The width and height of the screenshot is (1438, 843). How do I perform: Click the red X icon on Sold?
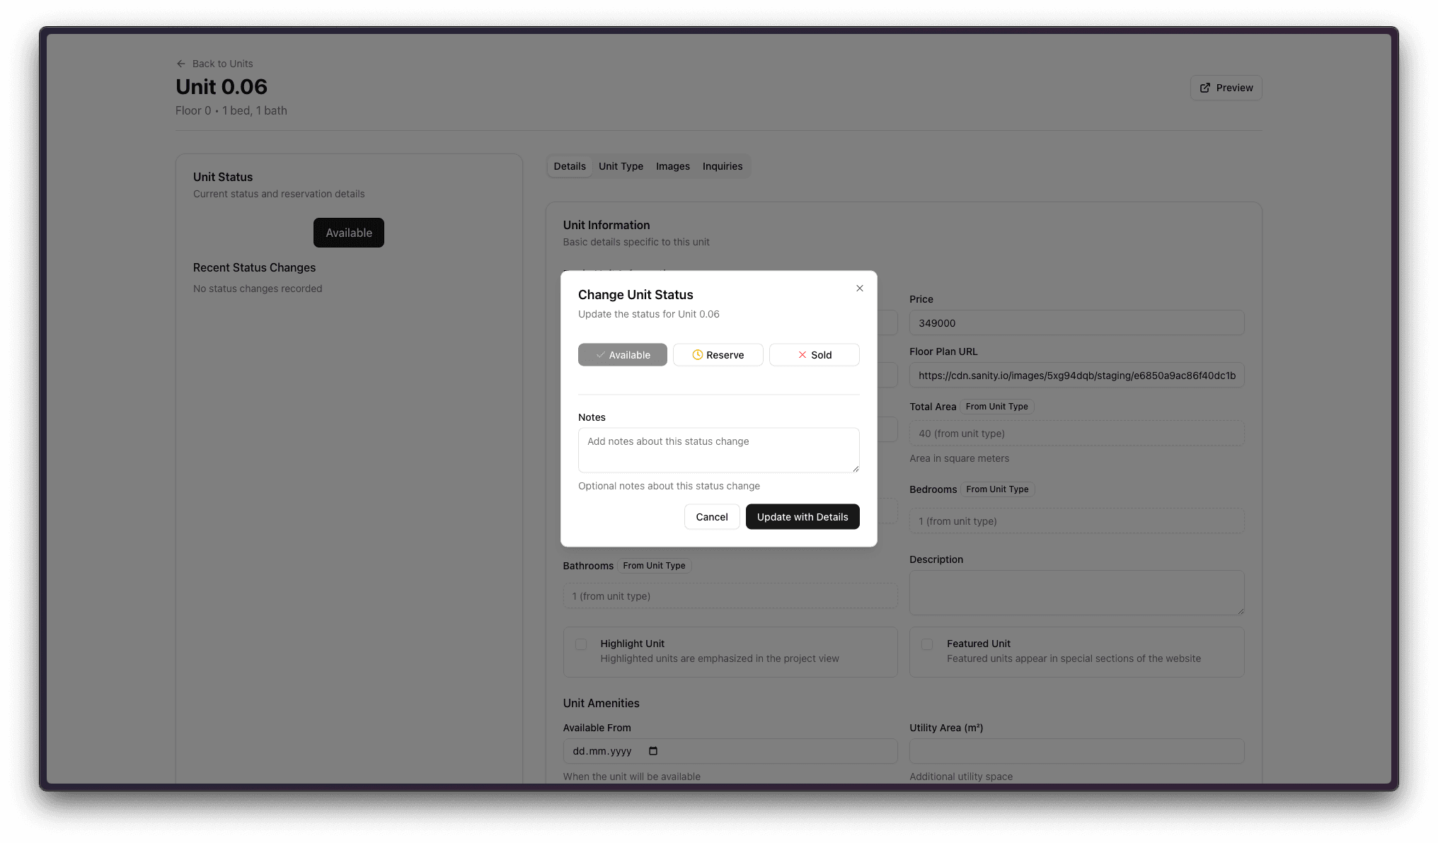(802, 355)
